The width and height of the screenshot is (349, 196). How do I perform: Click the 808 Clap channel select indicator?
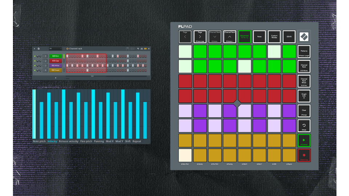64,61
